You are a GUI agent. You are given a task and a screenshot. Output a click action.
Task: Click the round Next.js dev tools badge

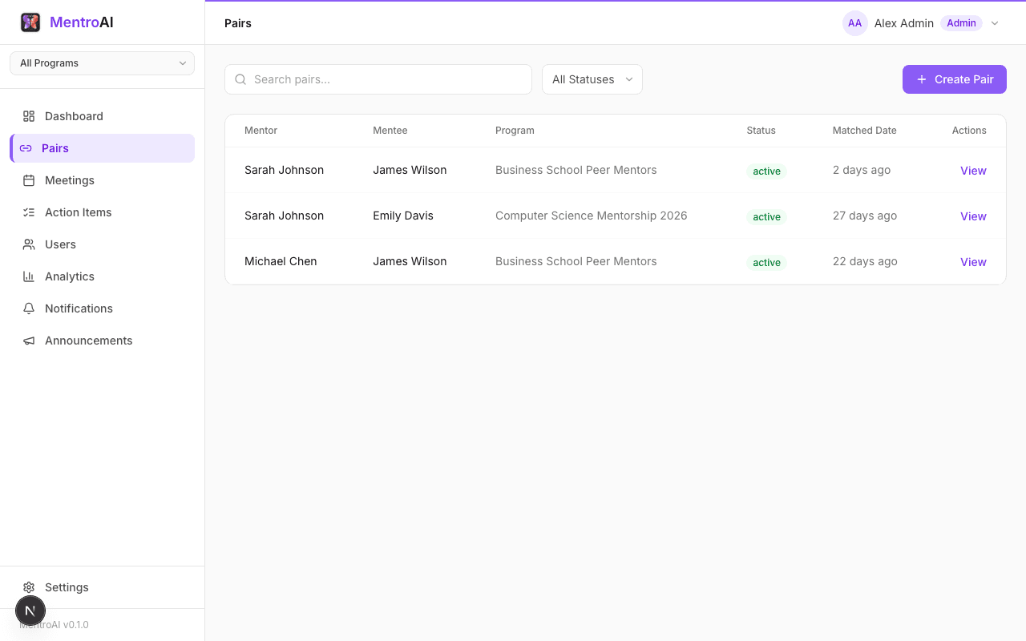(x=30, y=611)
